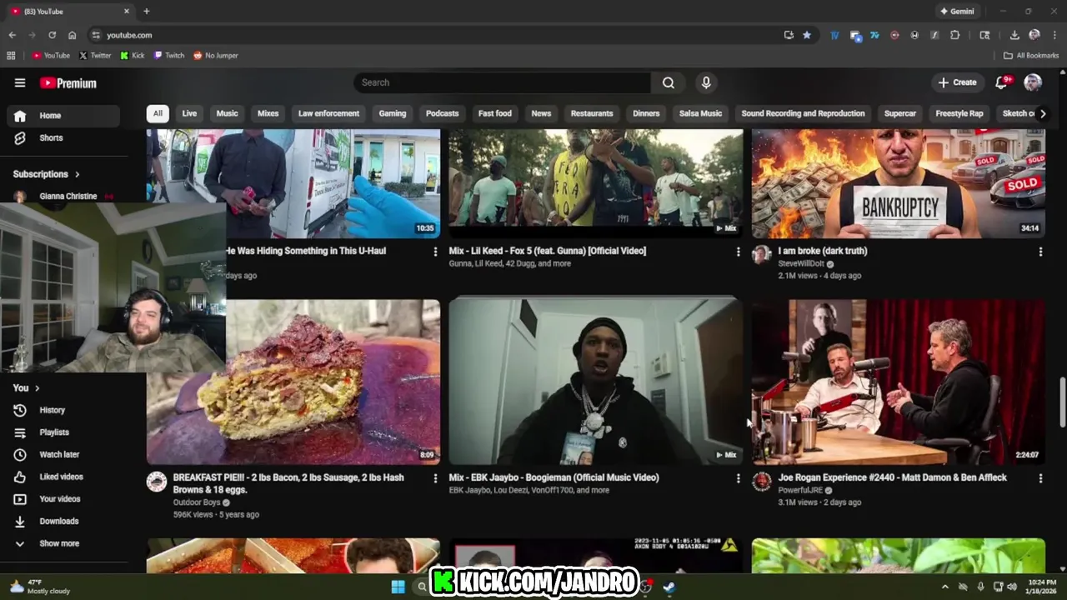The image size is (1067, 600).
Task: Bookmark this page with the star
Action: point(807,35)
